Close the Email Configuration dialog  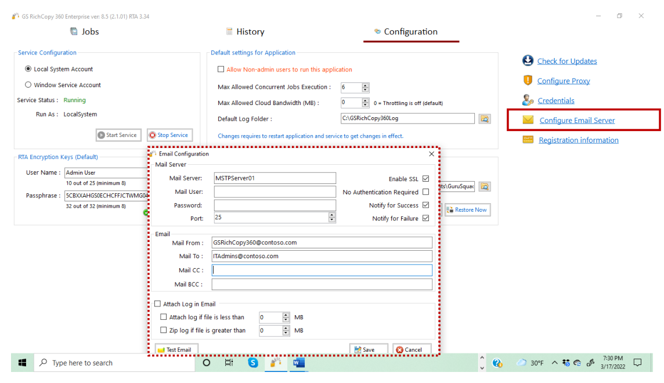(431, 154)
